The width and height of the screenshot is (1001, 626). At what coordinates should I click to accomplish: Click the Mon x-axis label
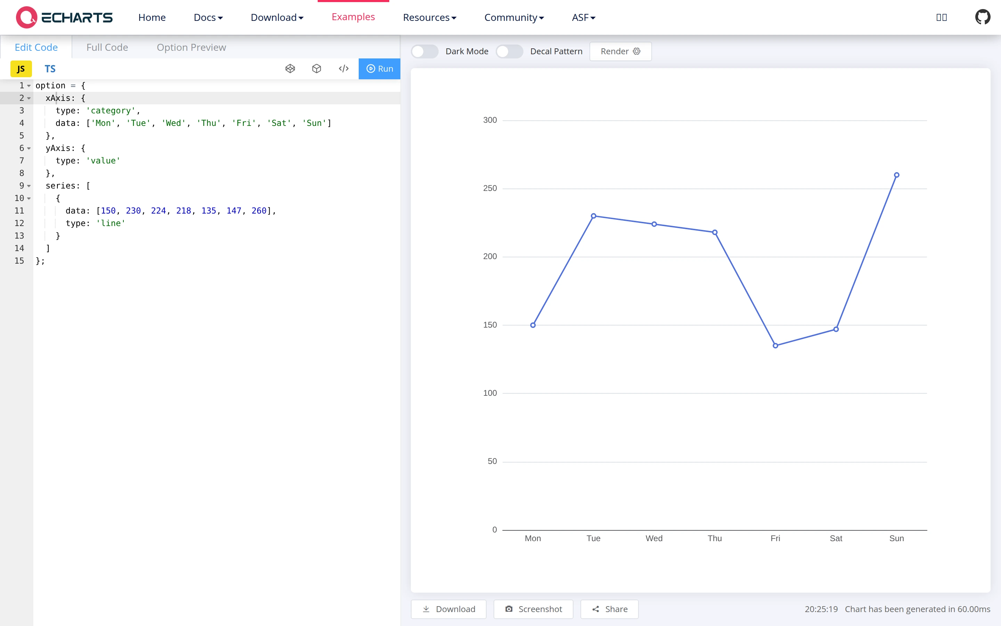point(533,538)
